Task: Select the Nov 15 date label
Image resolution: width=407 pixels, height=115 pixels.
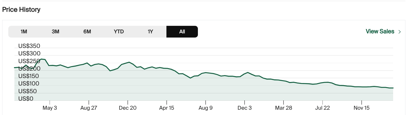Action: point(362,108)
